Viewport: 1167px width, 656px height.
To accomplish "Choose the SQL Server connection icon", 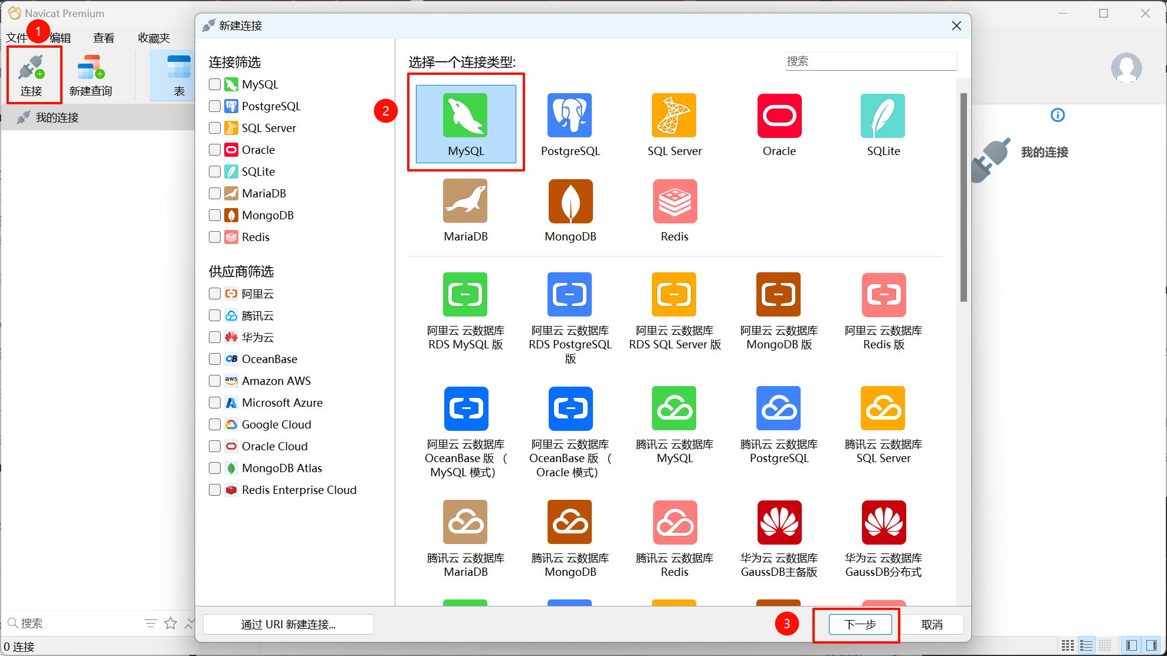I will coord(674,116).
